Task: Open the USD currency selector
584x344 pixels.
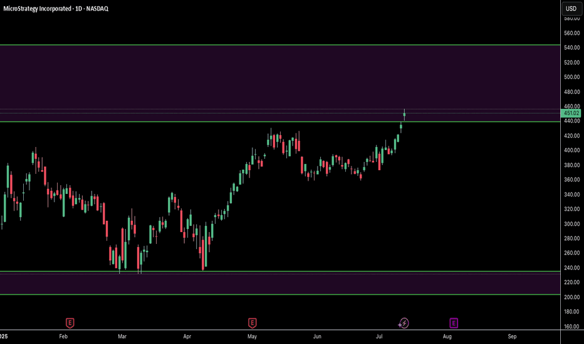Action: (571, 9)
